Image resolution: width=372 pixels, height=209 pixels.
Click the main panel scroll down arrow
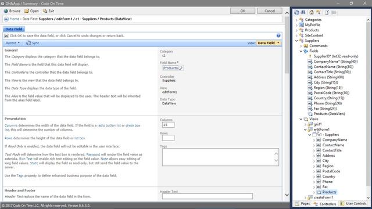point(287,195)
